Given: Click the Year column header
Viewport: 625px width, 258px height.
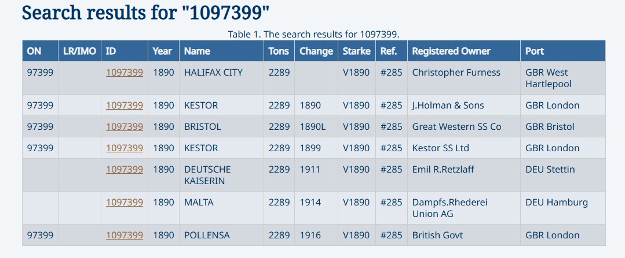Looking at the screenshot, I should click(162, 51).
